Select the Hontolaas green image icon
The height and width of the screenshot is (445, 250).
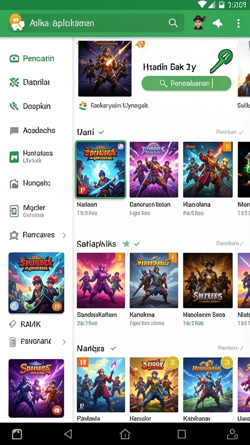(x=14, y=157)
